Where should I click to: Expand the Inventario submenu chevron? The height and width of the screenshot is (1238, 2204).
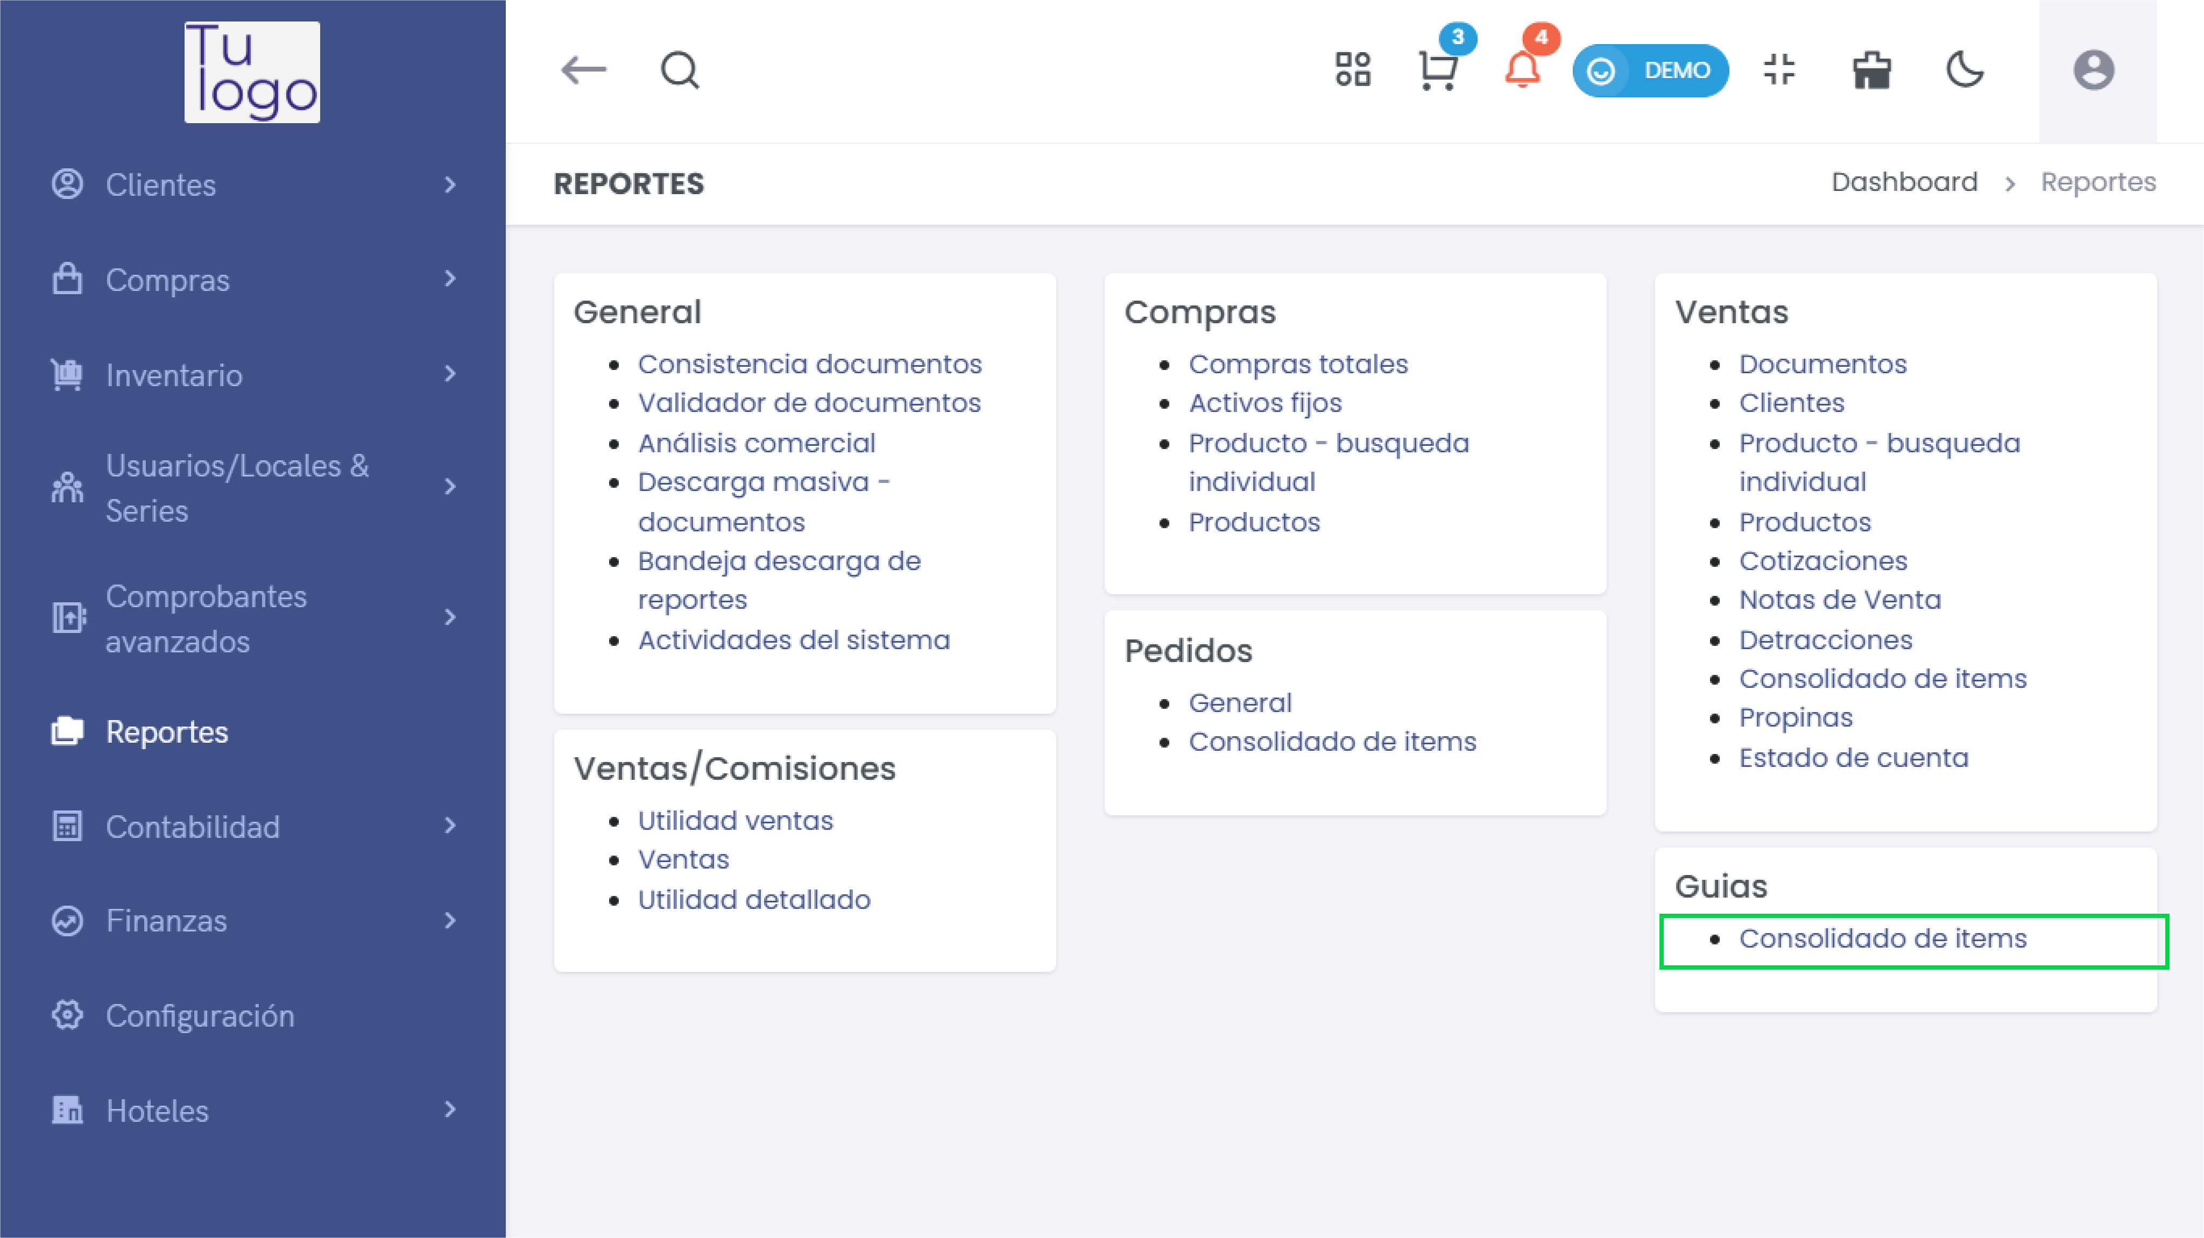pos(450,374)
